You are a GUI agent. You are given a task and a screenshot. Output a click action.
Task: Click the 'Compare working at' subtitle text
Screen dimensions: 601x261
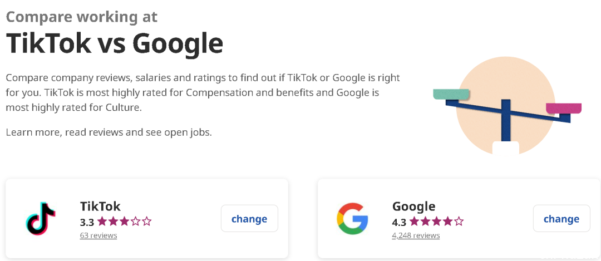point(82,17)
